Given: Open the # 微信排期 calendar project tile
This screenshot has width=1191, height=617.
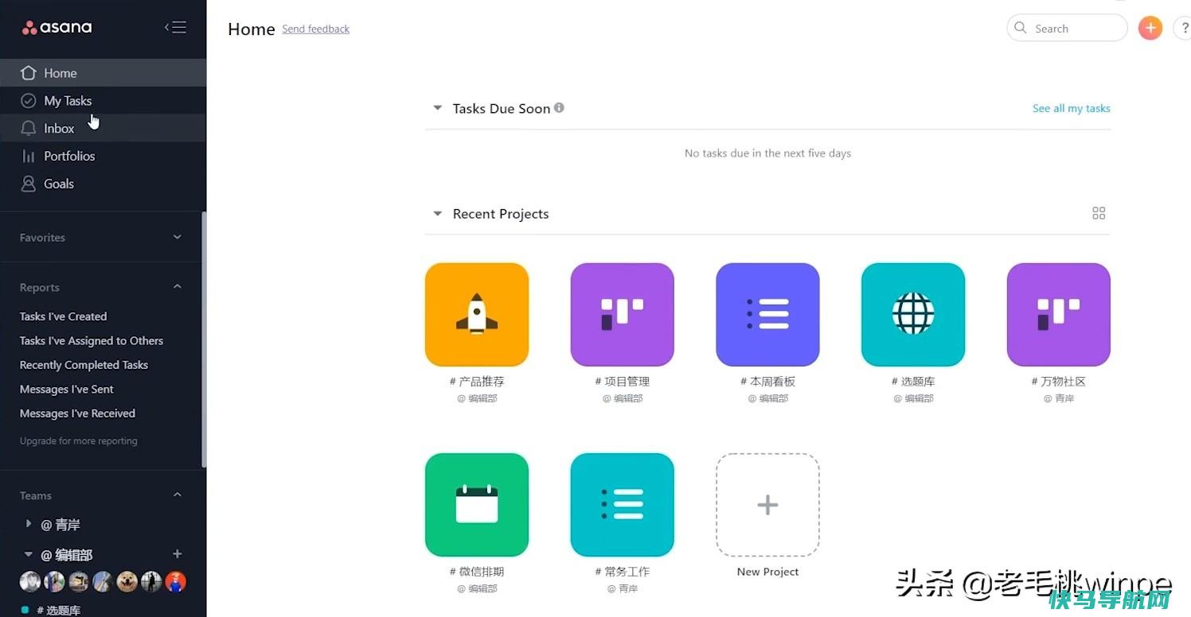Looking at the screenshot, I should (x=477, y=505).
